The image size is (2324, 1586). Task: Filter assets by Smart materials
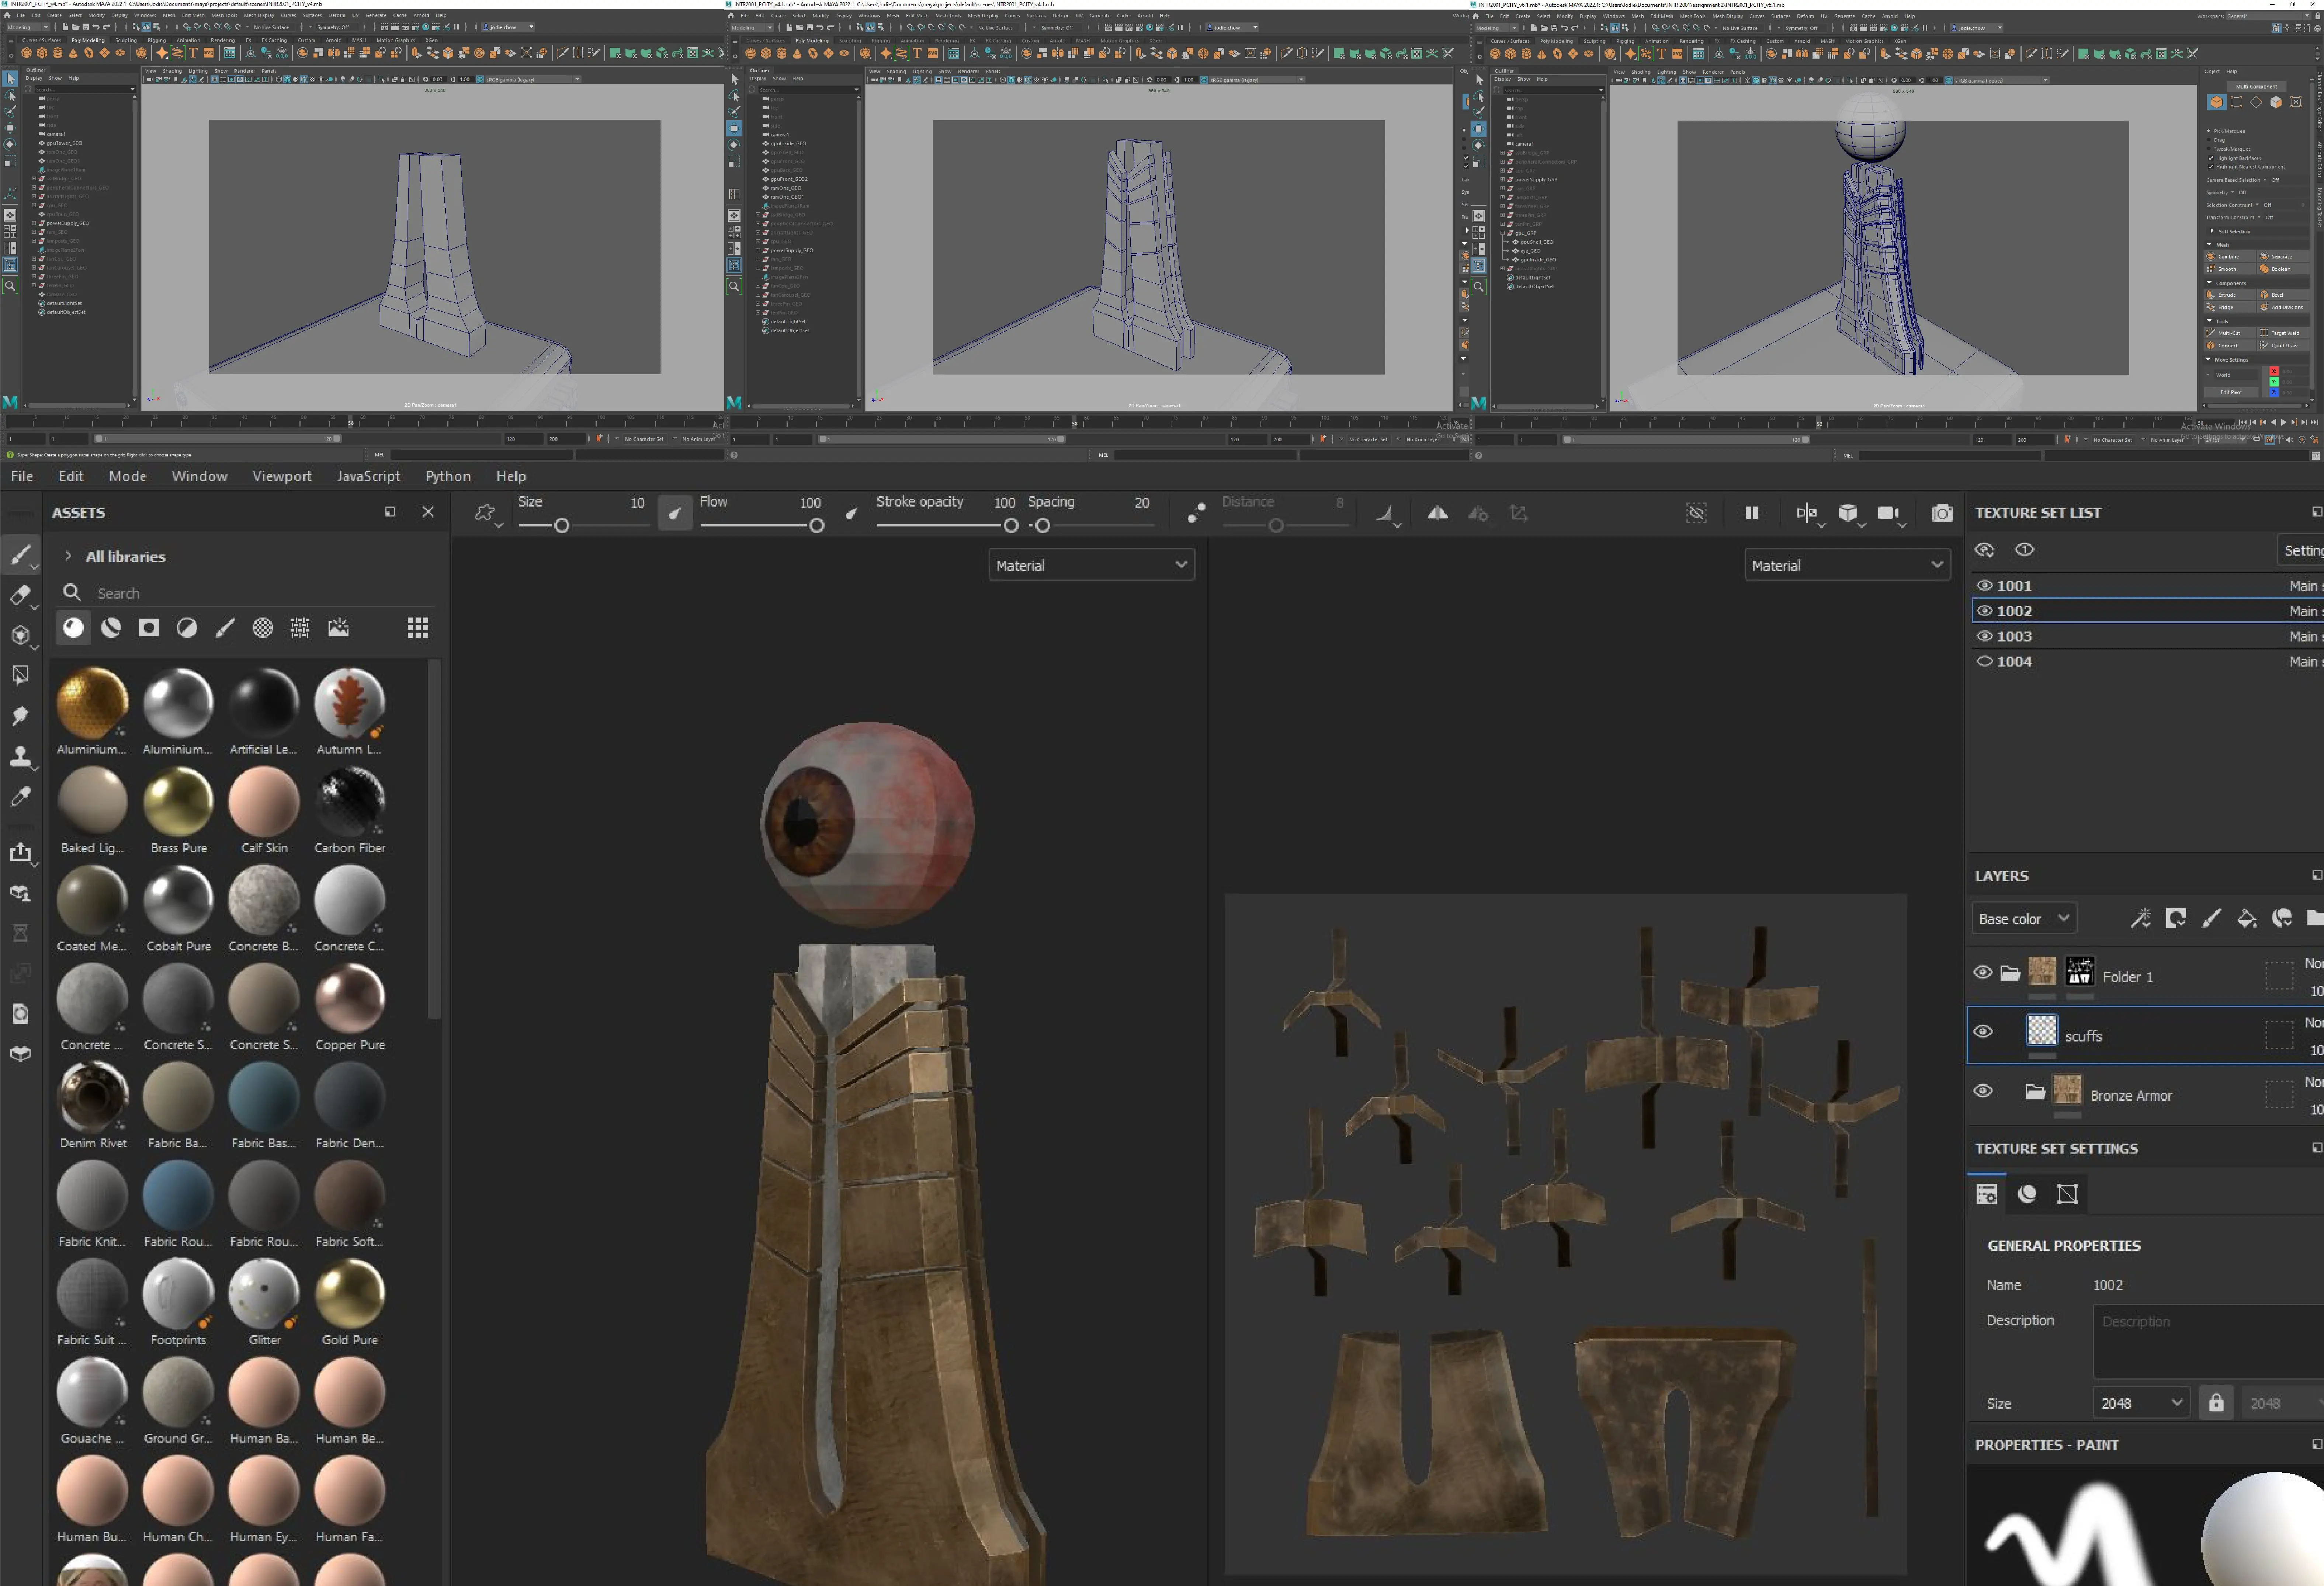click(x=111, y=627)
